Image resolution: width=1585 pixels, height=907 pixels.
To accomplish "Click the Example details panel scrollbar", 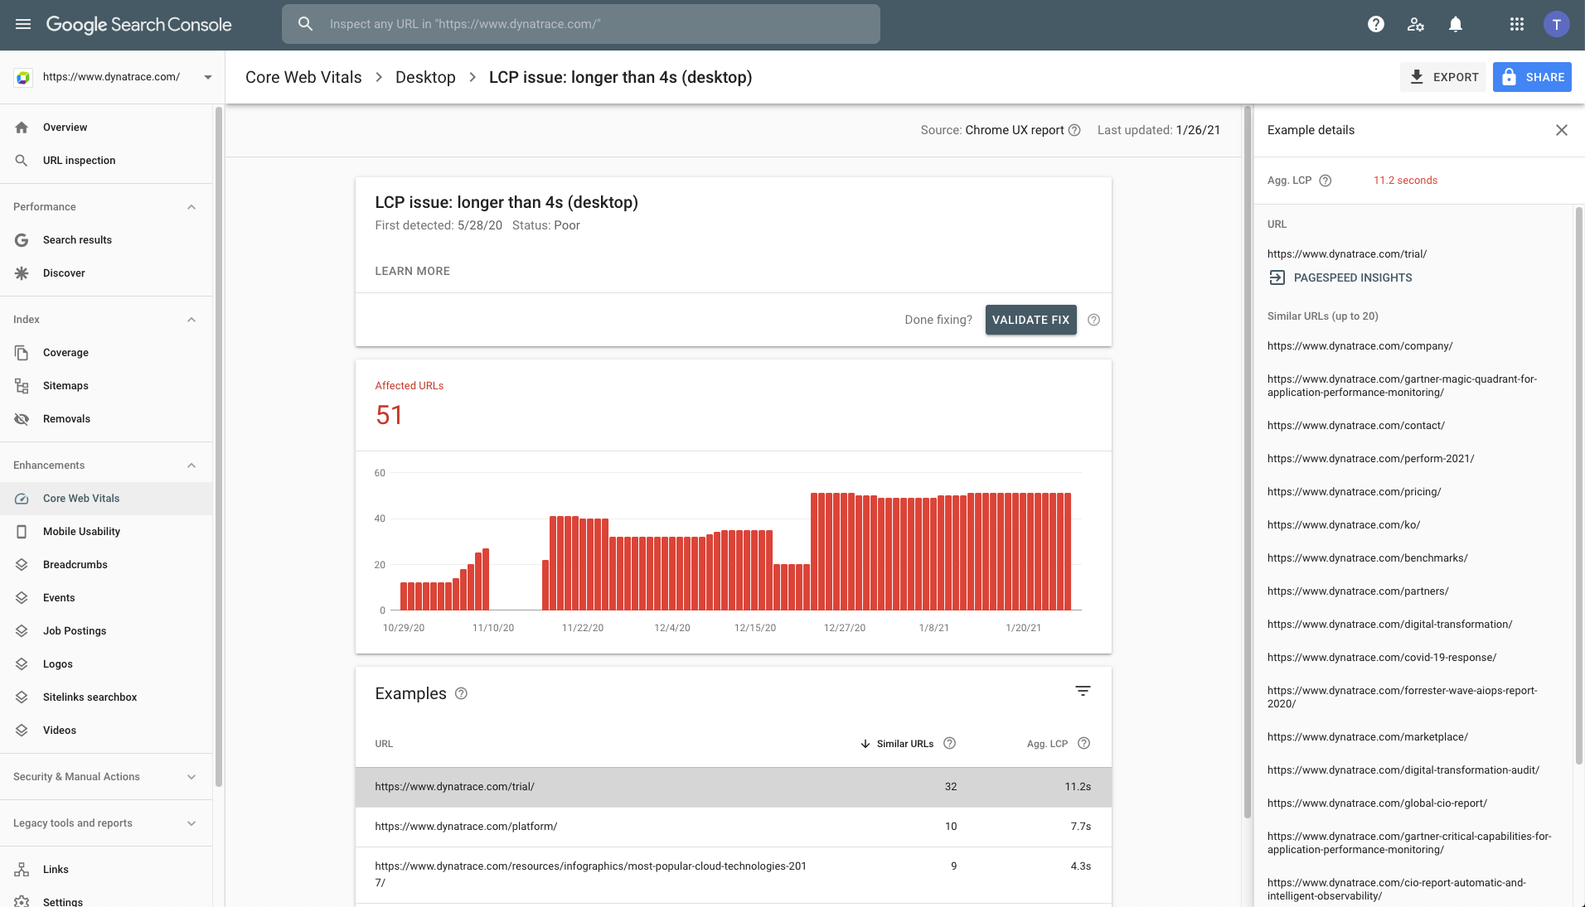I will tap(1578, 485).
